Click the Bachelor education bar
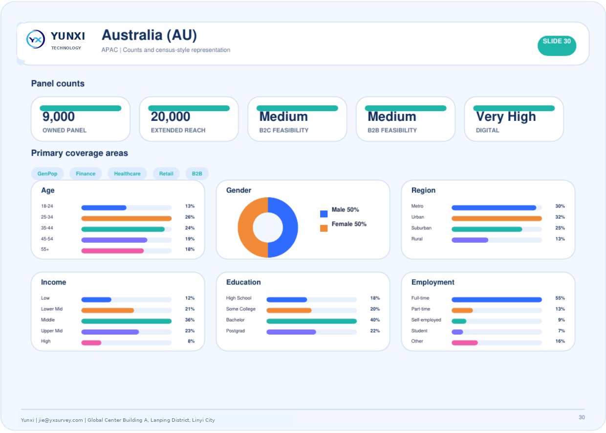 point(311,321)
